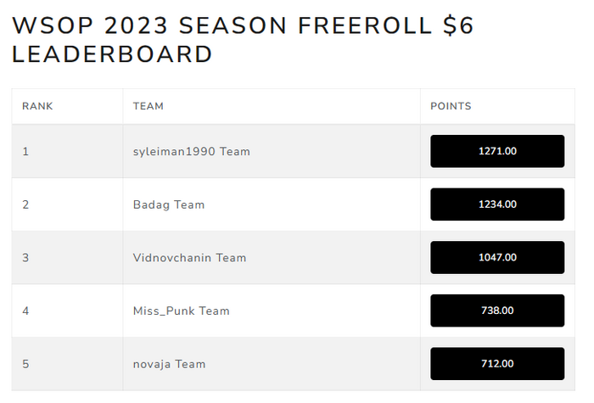
Task: Click the TEAM column header
Action: tap(148, 106)
